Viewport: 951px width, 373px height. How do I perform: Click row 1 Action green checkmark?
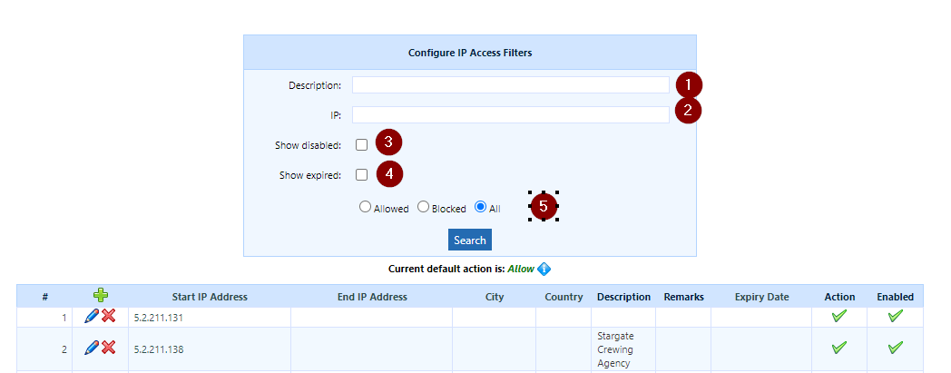pyautogui.click(x=839, y=316)
